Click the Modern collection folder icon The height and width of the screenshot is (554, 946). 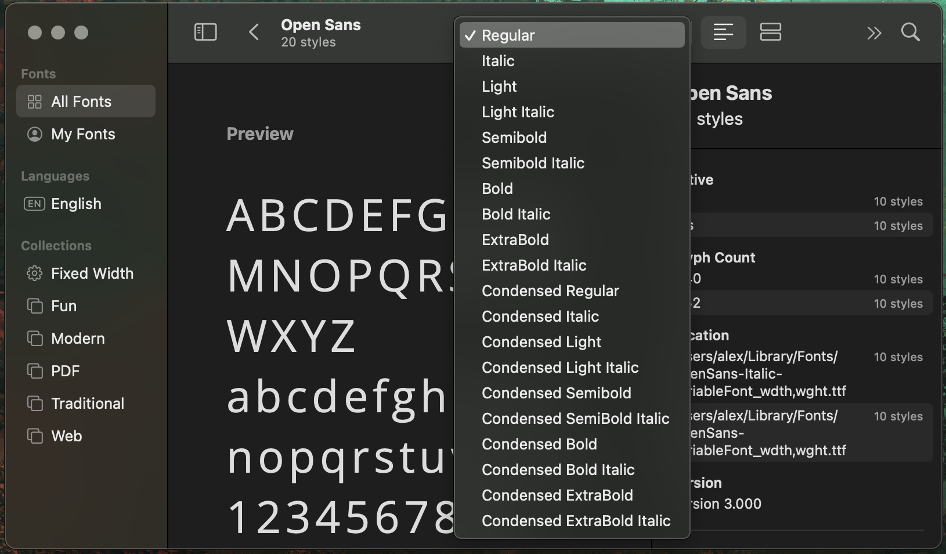coord(34,339)
